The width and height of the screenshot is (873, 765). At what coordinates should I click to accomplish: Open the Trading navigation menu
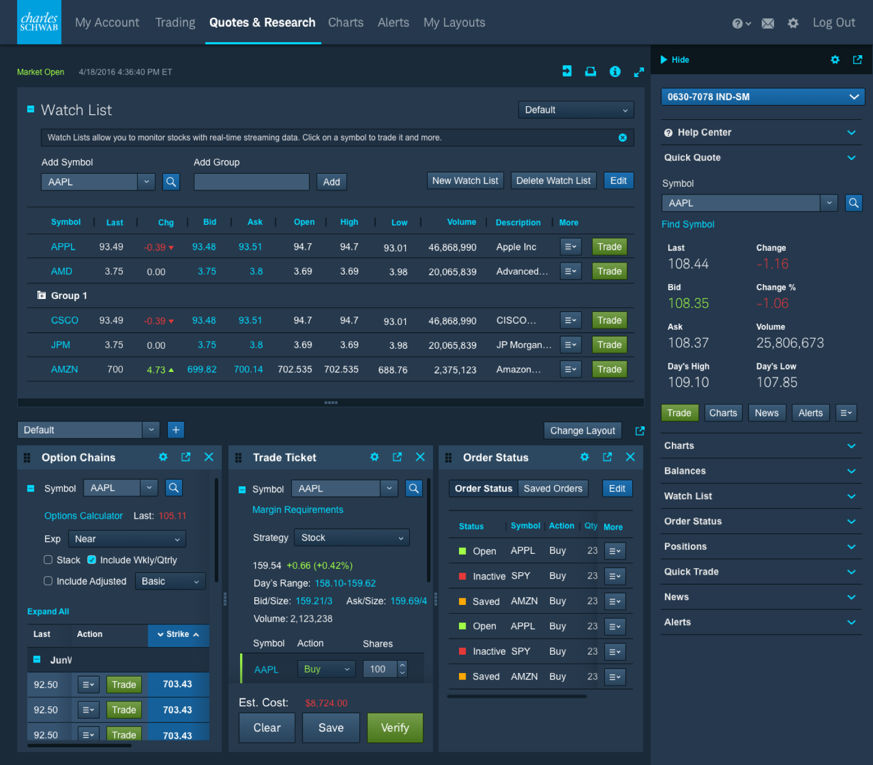tap(175, 23)
